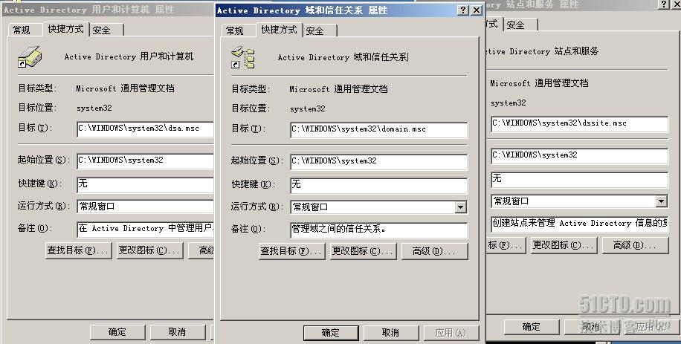Click start location field in Domains and Trusts dialog
The height and width of the screenshot is (344, 681).
pyautogui.click(x=378, y=161)
